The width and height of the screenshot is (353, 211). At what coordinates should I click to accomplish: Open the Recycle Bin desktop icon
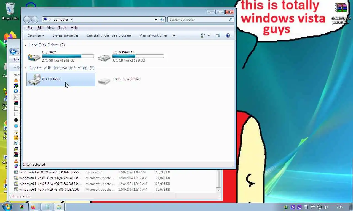click(x=10, y=11)
